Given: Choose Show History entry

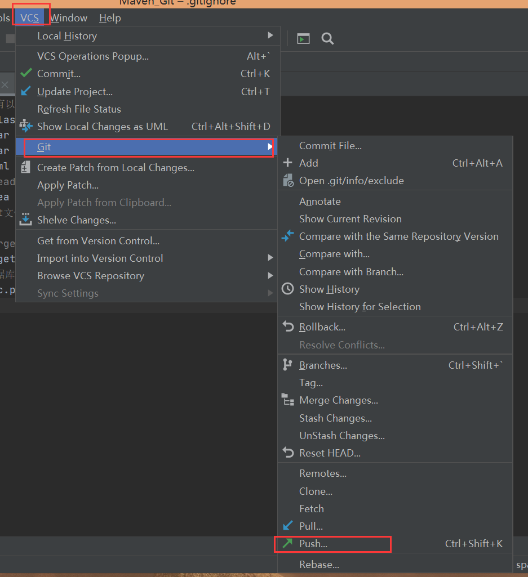Looking at the screenshot, I should pyautogui.click(x=395, y=289).
